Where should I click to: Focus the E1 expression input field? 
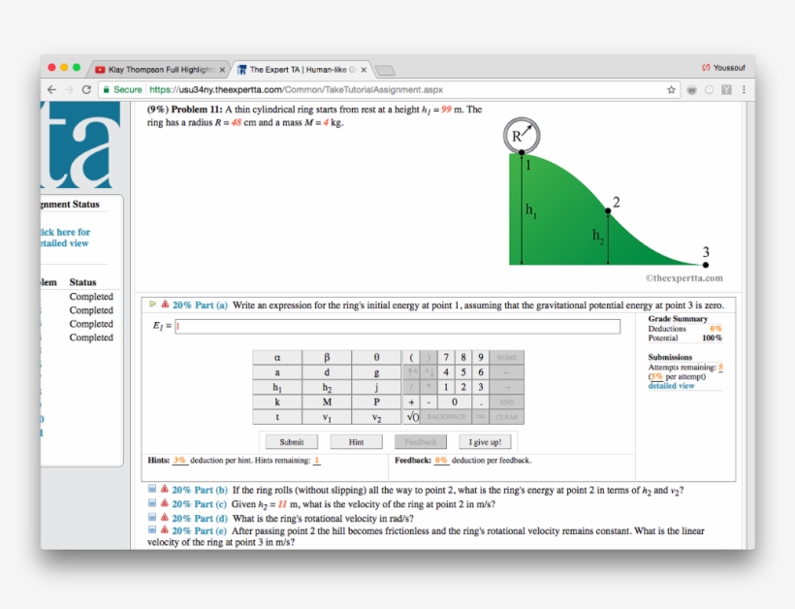tap(397, 327)
